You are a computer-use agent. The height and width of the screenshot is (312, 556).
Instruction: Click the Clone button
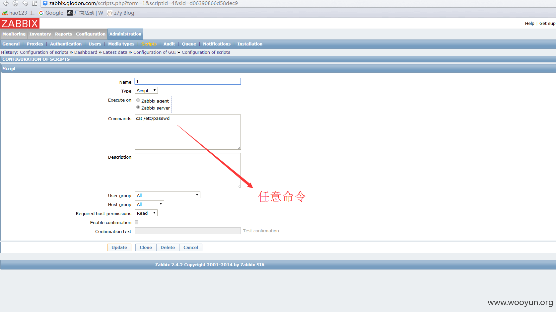146,248
